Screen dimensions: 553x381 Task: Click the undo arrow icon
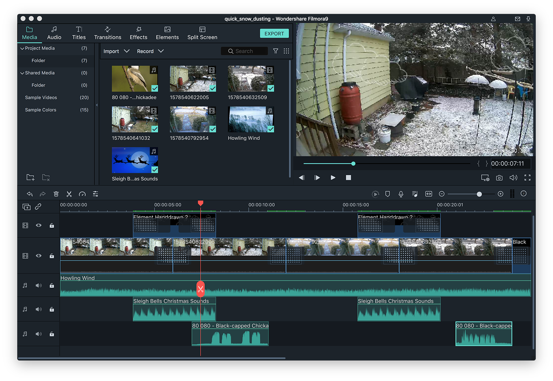pos(30,194)
